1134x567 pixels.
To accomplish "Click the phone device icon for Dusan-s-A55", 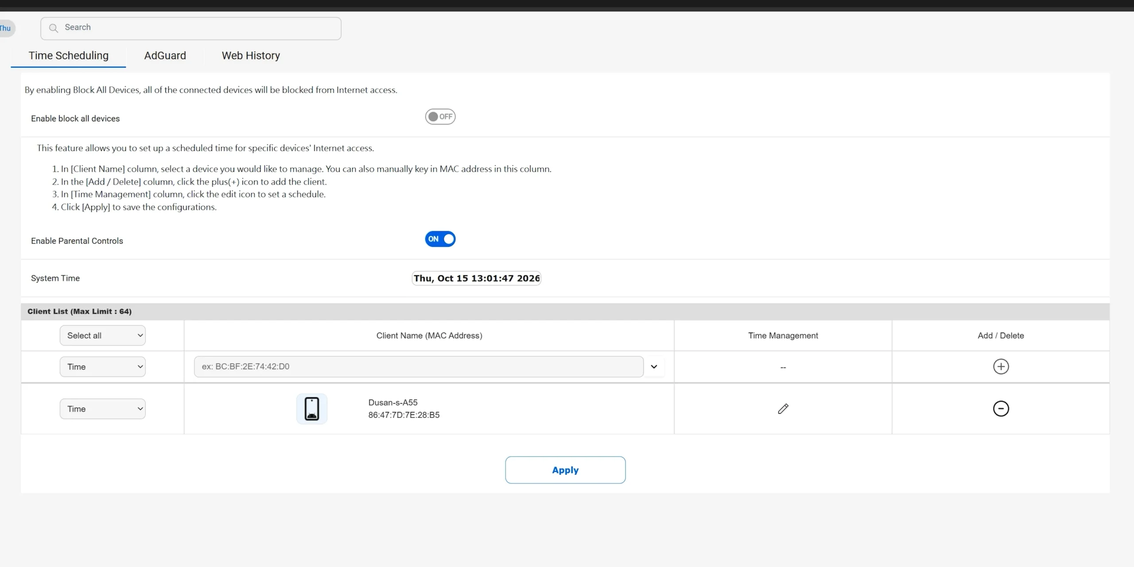I will pos(312,408).
